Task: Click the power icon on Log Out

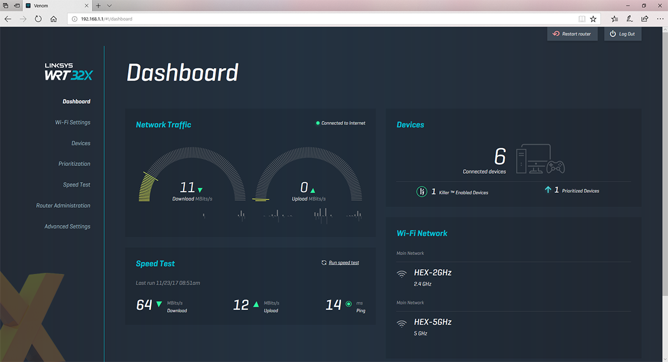Action: [613, 33]
